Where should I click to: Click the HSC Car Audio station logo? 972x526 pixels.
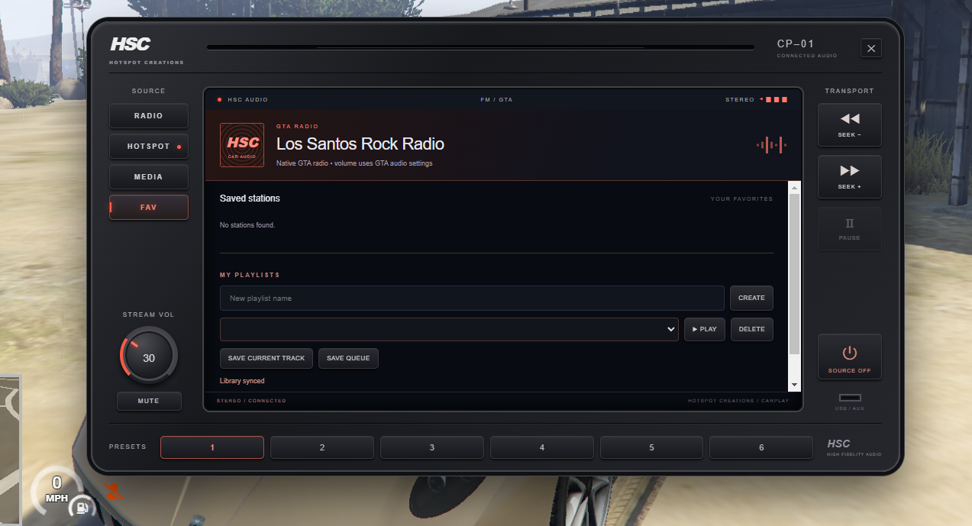coord(242,145)
